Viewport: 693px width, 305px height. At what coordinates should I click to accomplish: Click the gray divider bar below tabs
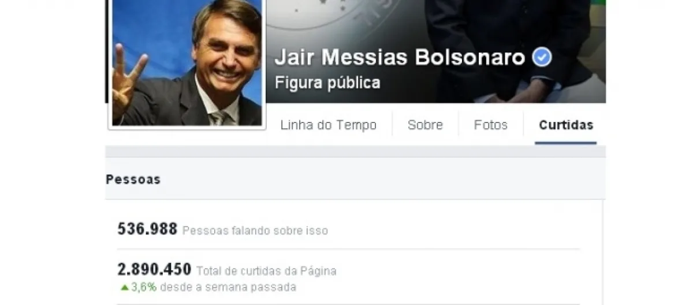(x=355, y=151)
